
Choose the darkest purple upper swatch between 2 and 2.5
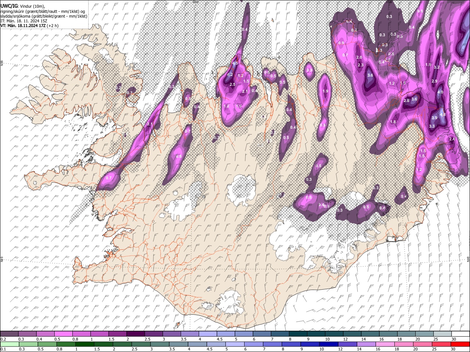coord(135,334)
